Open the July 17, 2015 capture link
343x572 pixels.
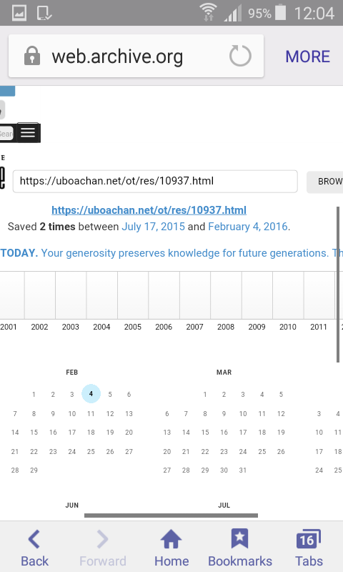tap(153, 227)
